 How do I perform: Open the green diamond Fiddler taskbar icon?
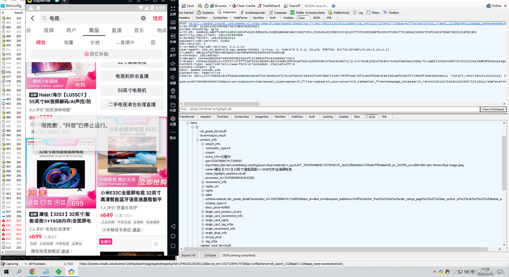pyautogui.click(x=59, y=272)
